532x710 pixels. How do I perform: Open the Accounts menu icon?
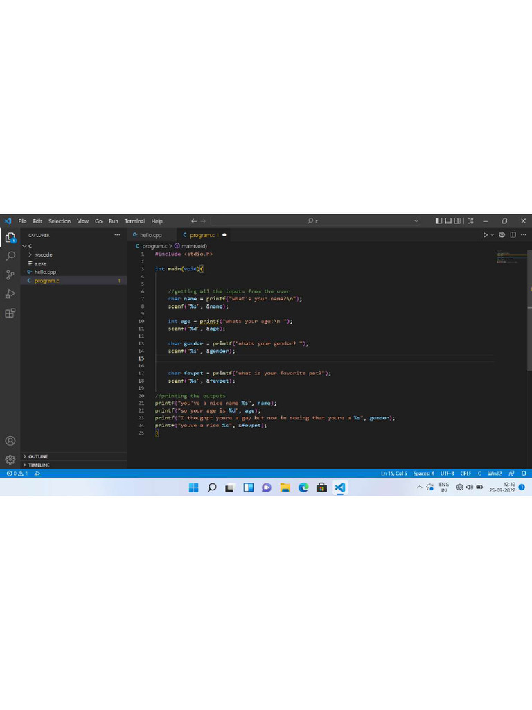point(10,441)
